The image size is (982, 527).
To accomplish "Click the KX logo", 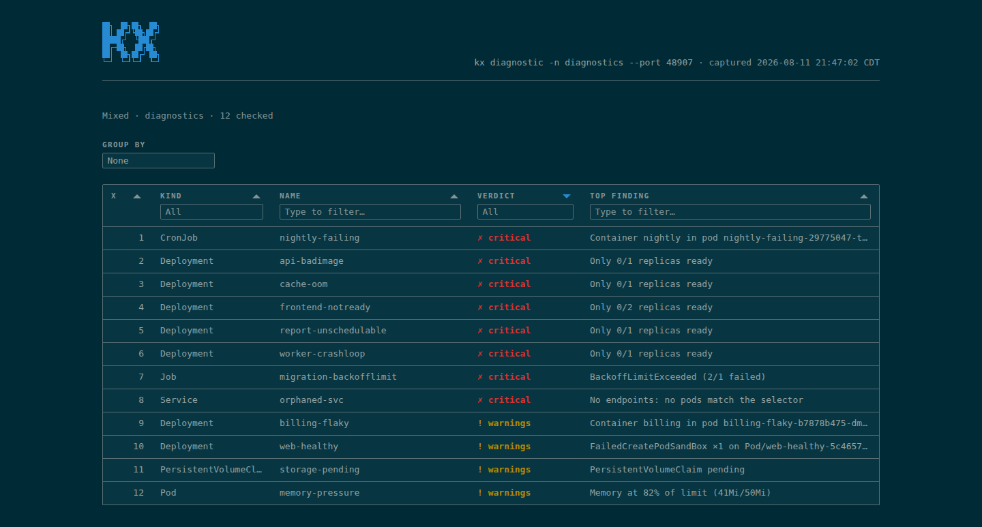I will click(131, 42).
